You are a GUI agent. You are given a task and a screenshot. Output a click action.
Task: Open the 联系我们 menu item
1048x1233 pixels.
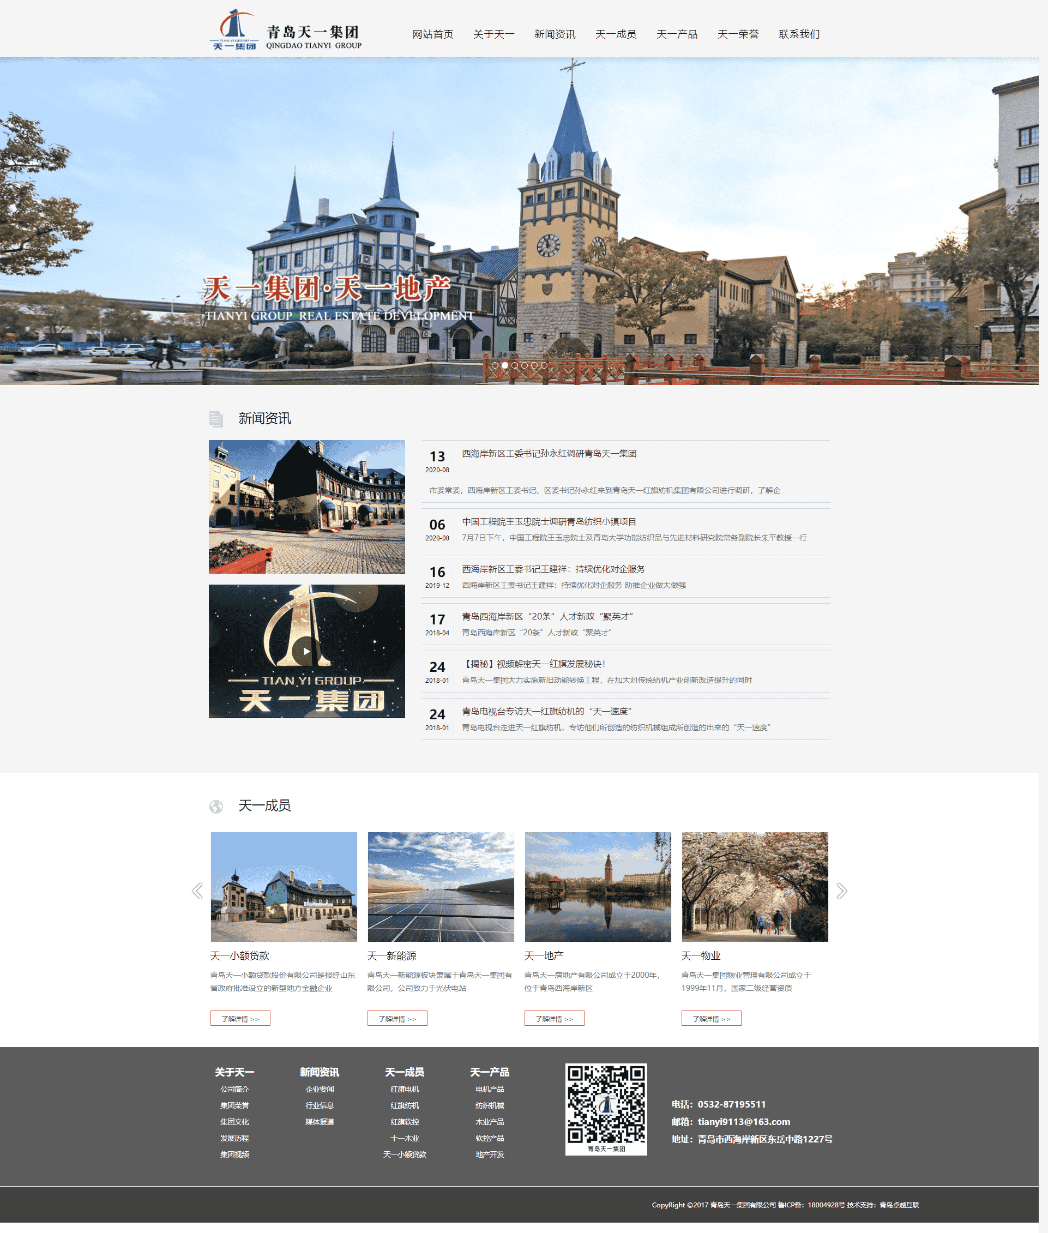(x=799, y=34)
